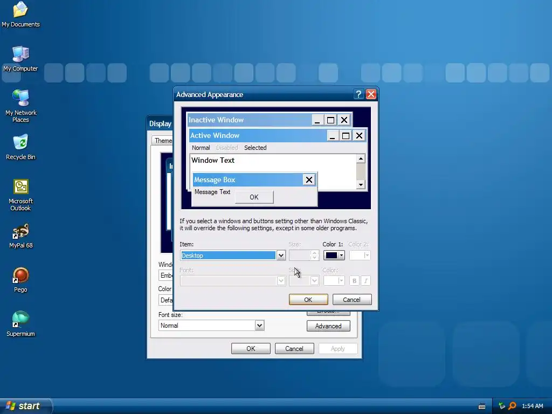The height and width of the screenshot is (414, 552).
Task: Expand the Item dropdown showing Desktop
Action: tap(280, 255)
